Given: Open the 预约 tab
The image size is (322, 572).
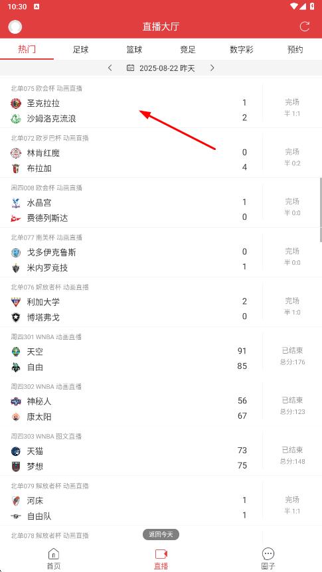Looking at the screenshot, I should [295, 50].
